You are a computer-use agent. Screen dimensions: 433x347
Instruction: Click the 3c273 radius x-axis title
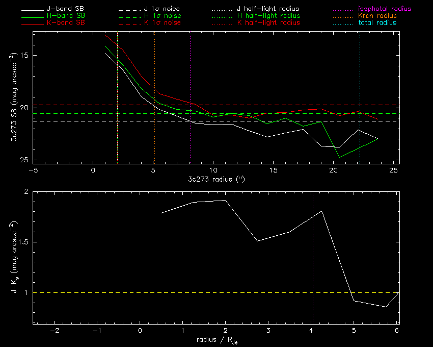pyautogui.click(x=215, y=180)
